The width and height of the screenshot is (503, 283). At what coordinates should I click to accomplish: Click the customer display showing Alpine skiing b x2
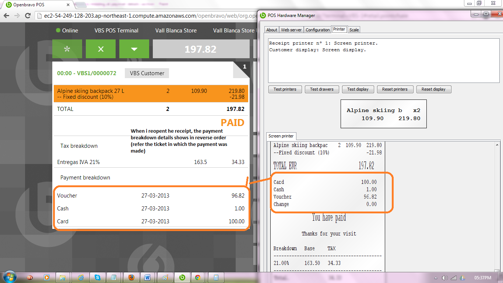pyautogui.click(x=383, y=114)
